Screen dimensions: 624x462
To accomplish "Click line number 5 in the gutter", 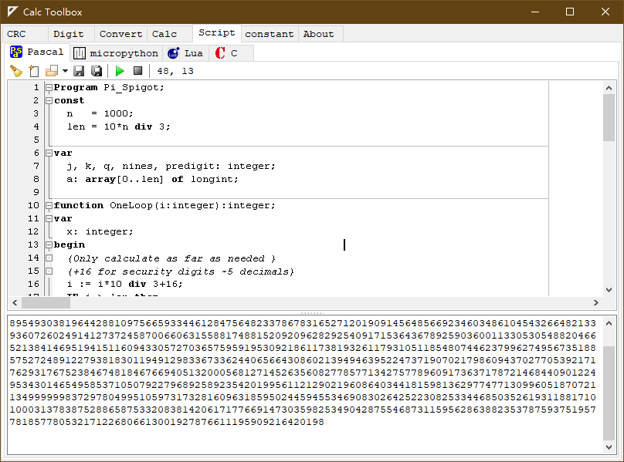I will coord(36,140).
